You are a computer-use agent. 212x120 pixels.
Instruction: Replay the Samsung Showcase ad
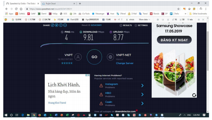point(194,95)
